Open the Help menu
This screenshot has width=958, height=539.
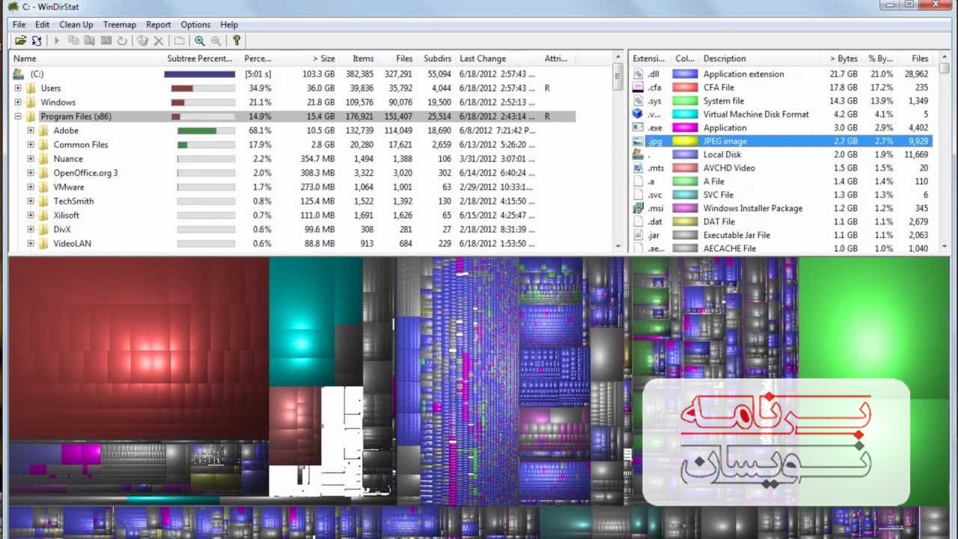pyautogui.click(x=229, y=25)
